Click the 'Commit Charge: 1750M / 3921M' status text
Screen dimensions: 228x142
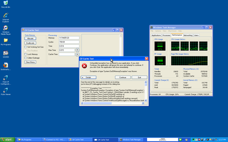(x=197, y=94)
